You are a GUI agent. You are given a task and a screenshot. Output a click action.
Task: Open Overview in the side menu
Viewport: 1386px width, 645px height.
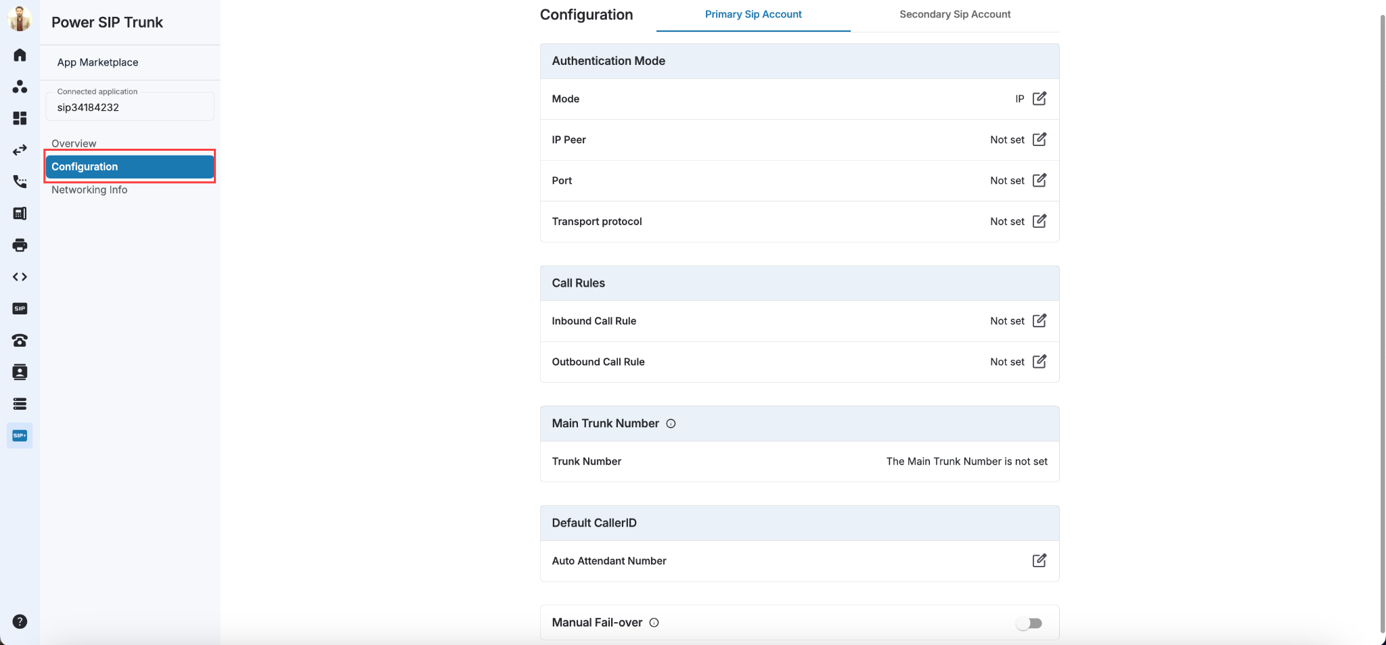click(74, 143)
